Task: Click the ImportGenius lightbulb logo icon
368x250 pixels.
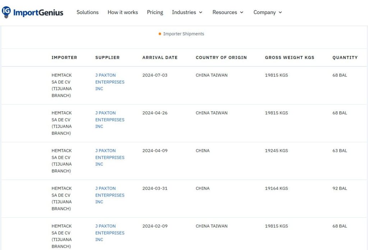Action: pos(6,12)
